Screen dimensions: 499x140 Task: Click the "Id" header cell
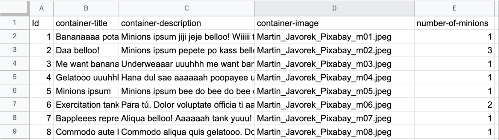click(41, 23)
